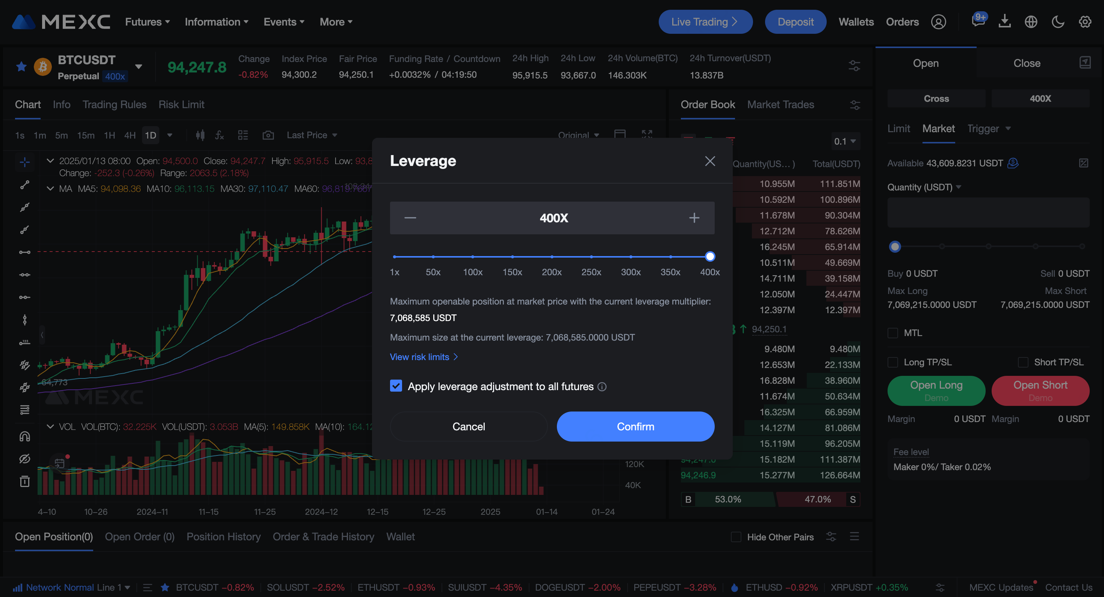Open the Information menu
The image size is (1104, 597).
(x=216, y=22)
